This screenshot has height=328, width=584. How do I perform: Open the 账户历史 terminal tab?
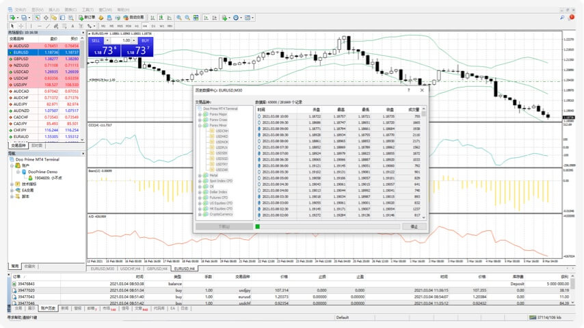(47, 308)
